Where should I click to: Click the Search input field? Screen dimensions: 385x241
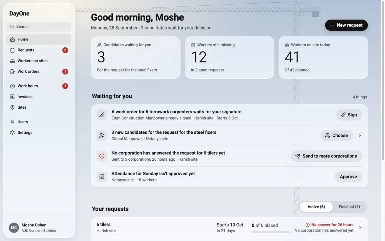pos(39,27)
